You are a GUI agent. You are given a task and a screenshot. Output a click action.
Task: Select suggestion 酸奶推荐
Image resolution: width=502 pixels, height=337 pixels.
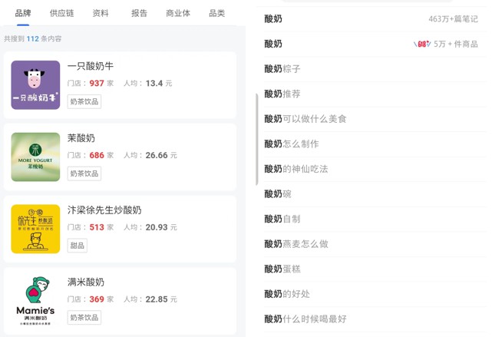375,94
